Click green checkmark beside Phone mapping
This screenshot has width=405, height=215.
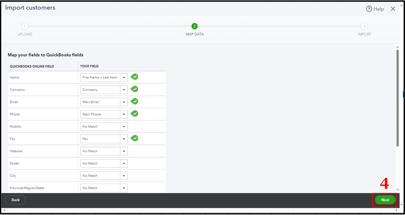tap(134, 114)
